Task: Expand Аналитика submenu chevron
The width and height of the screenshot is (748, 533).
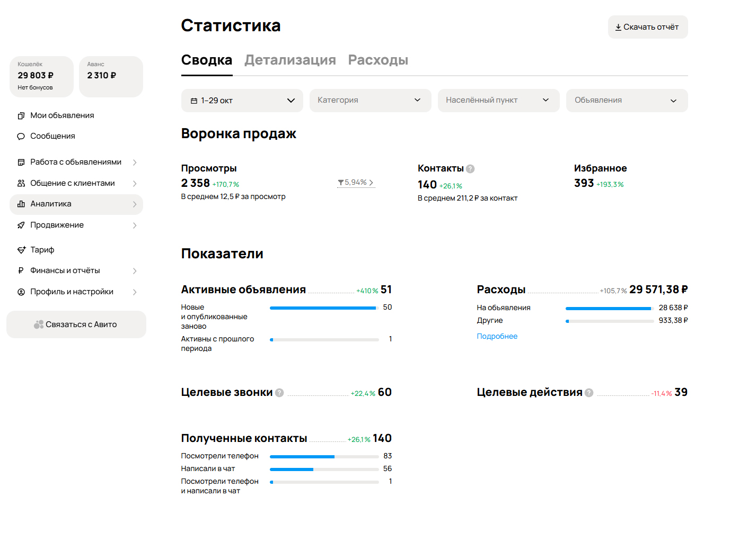Action: click(135, 204)
